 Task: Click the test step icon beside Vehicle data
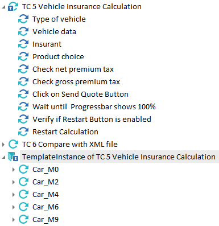click(23, 32)
